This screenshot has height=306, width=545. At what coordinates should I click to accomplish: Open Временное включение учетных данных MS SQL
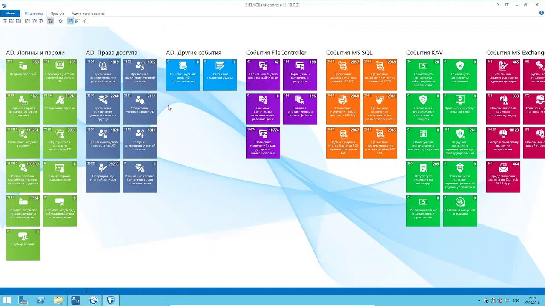[380, 75]
